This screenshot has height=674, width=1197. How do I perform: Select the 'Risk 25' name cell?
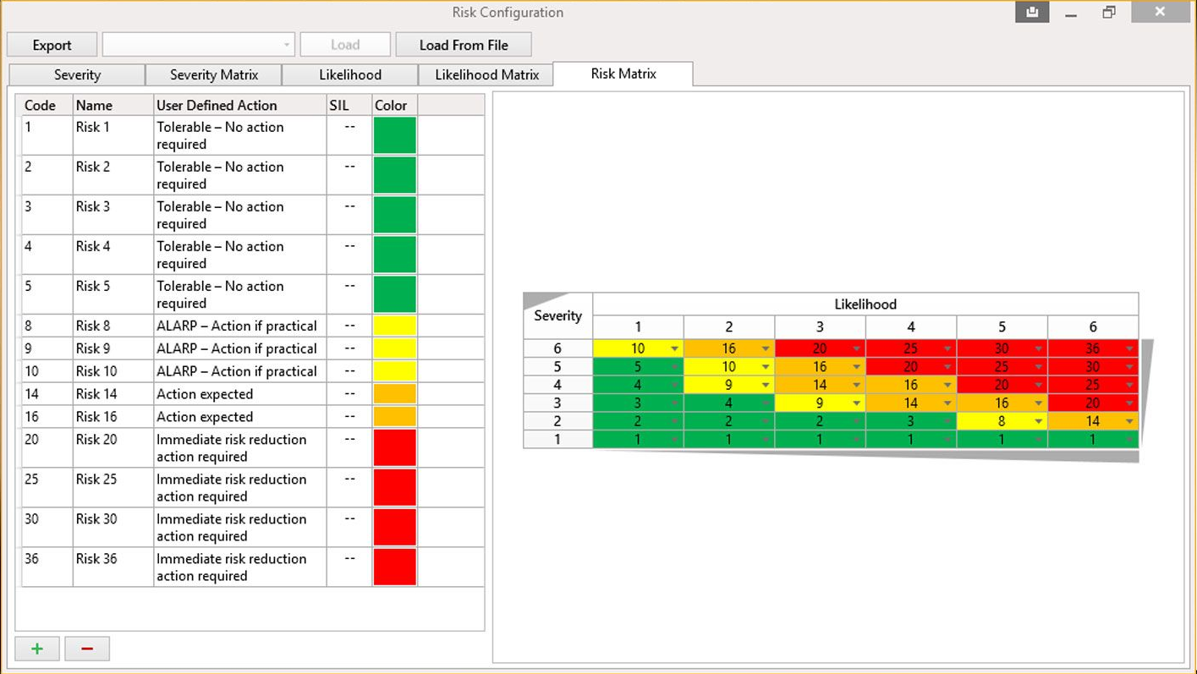tap(113, 487)
